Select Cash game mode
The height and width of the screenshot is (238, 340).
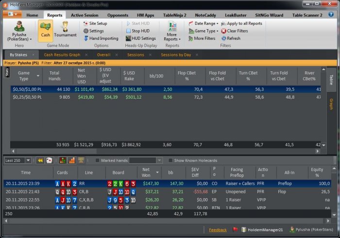click(x=45, y=31)
